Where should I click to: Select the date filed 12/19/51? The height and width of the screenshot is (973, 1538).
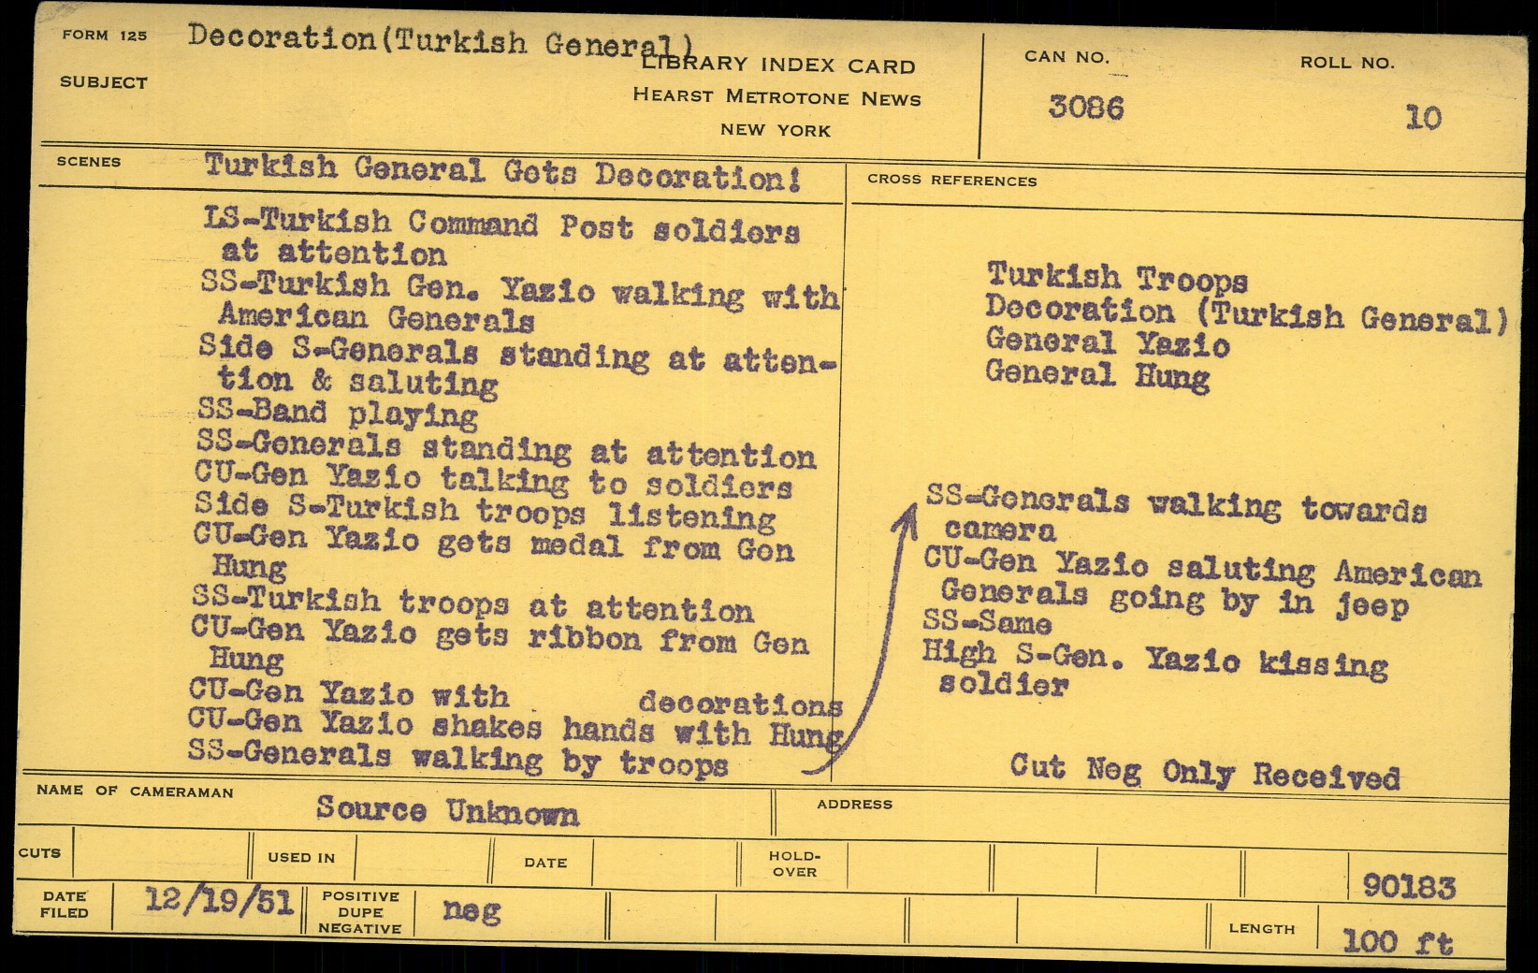tap(219, 902)
